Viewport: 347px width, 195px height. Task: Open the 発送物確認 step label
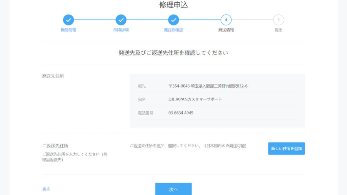(x=173, y=30)
